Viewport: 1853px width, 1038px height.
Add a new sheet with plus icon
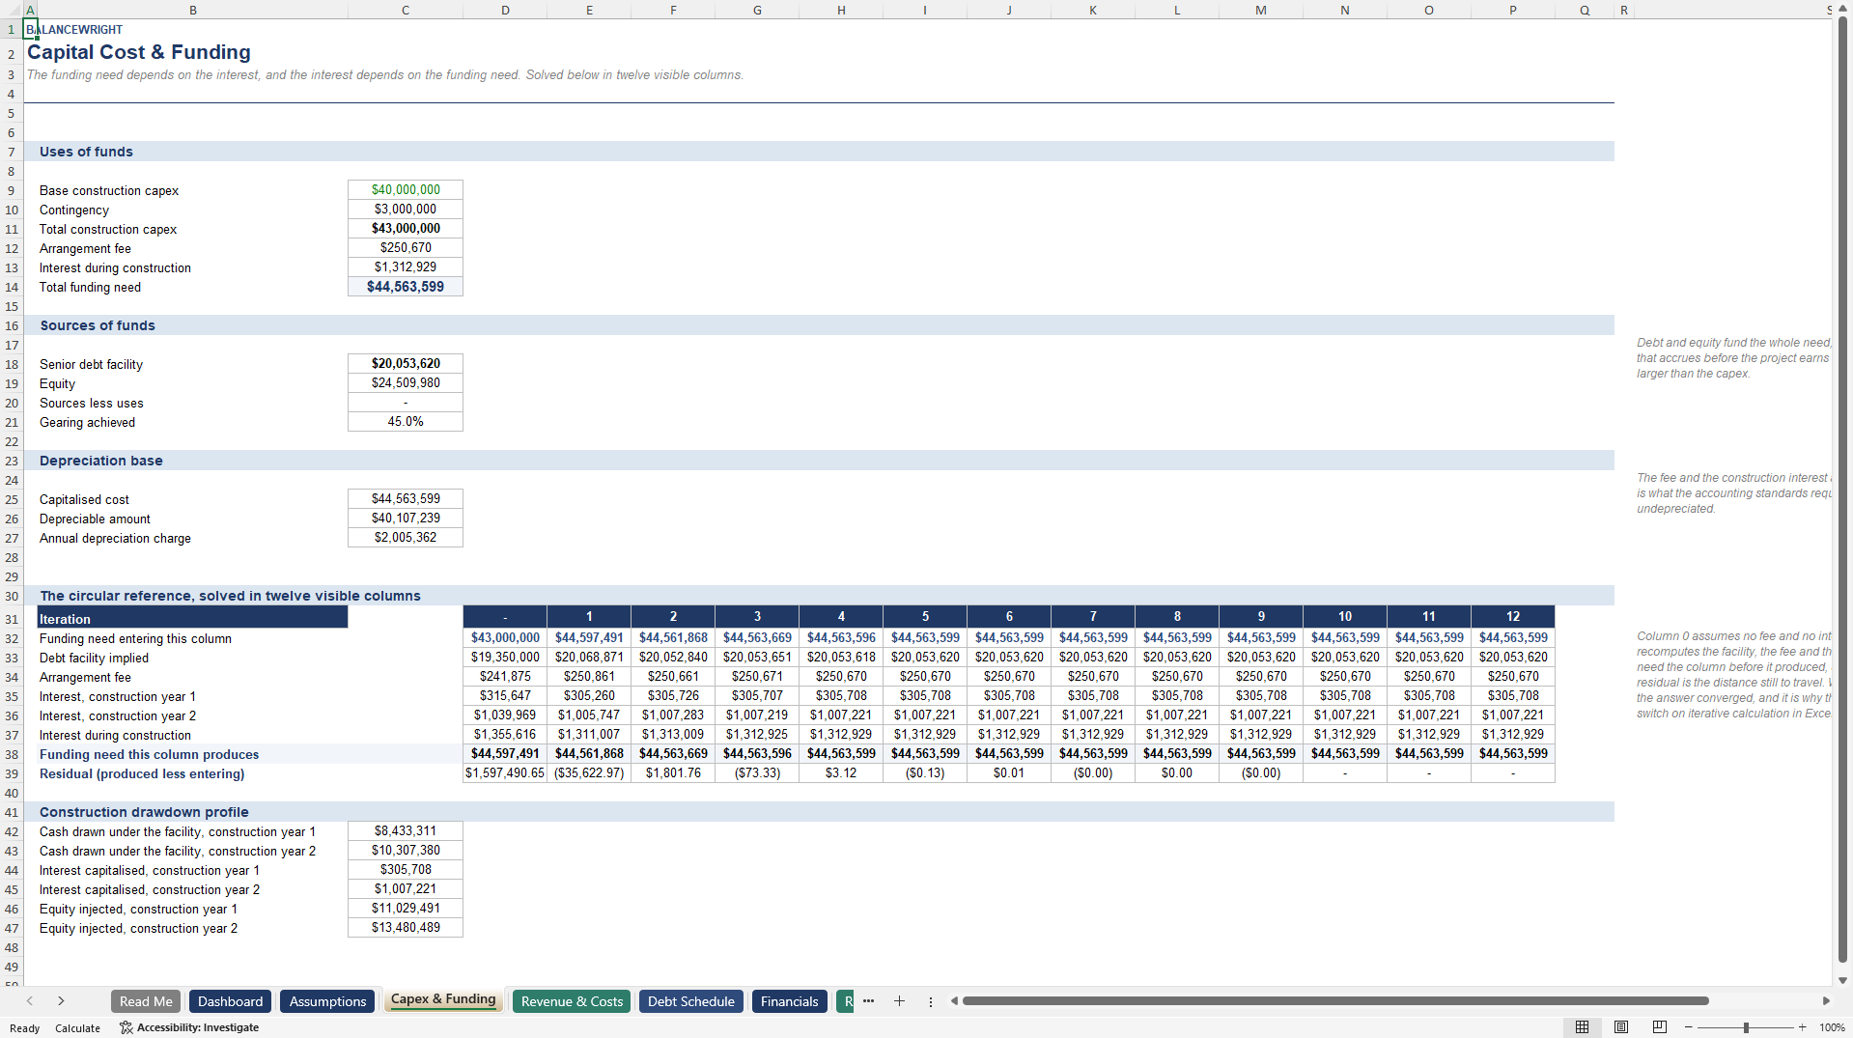(899, 1001)
